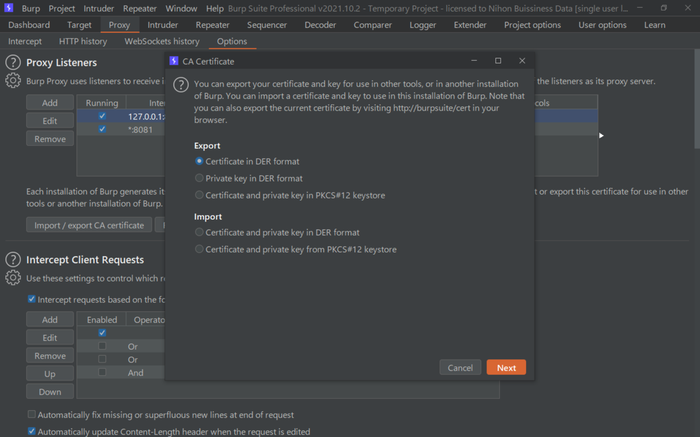Toggle first enabled intercept rule checkbox

tap(102, 333)
